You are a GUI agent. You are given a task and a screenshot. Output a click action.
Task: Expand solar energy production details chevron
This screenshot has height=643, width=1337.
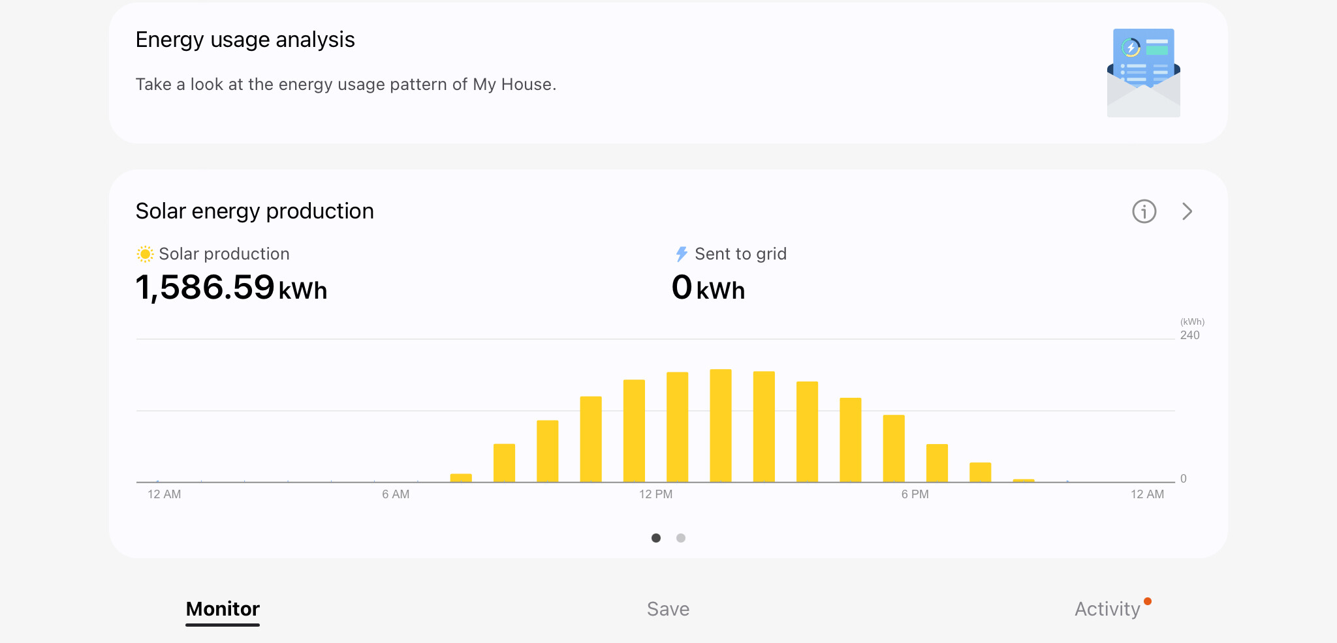pos(1187,211)
